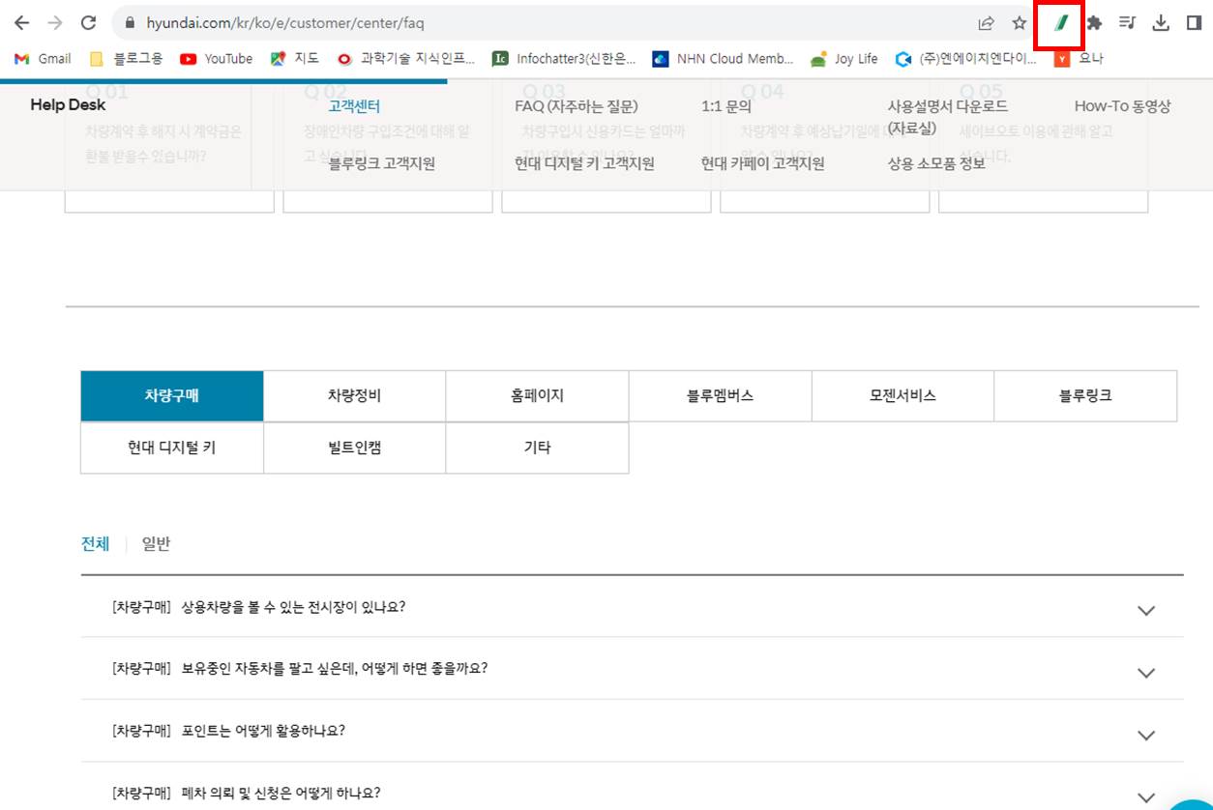Open 블루링크 고객지원 link
The width and height of the screenshot is (1213, 810).
381,163
